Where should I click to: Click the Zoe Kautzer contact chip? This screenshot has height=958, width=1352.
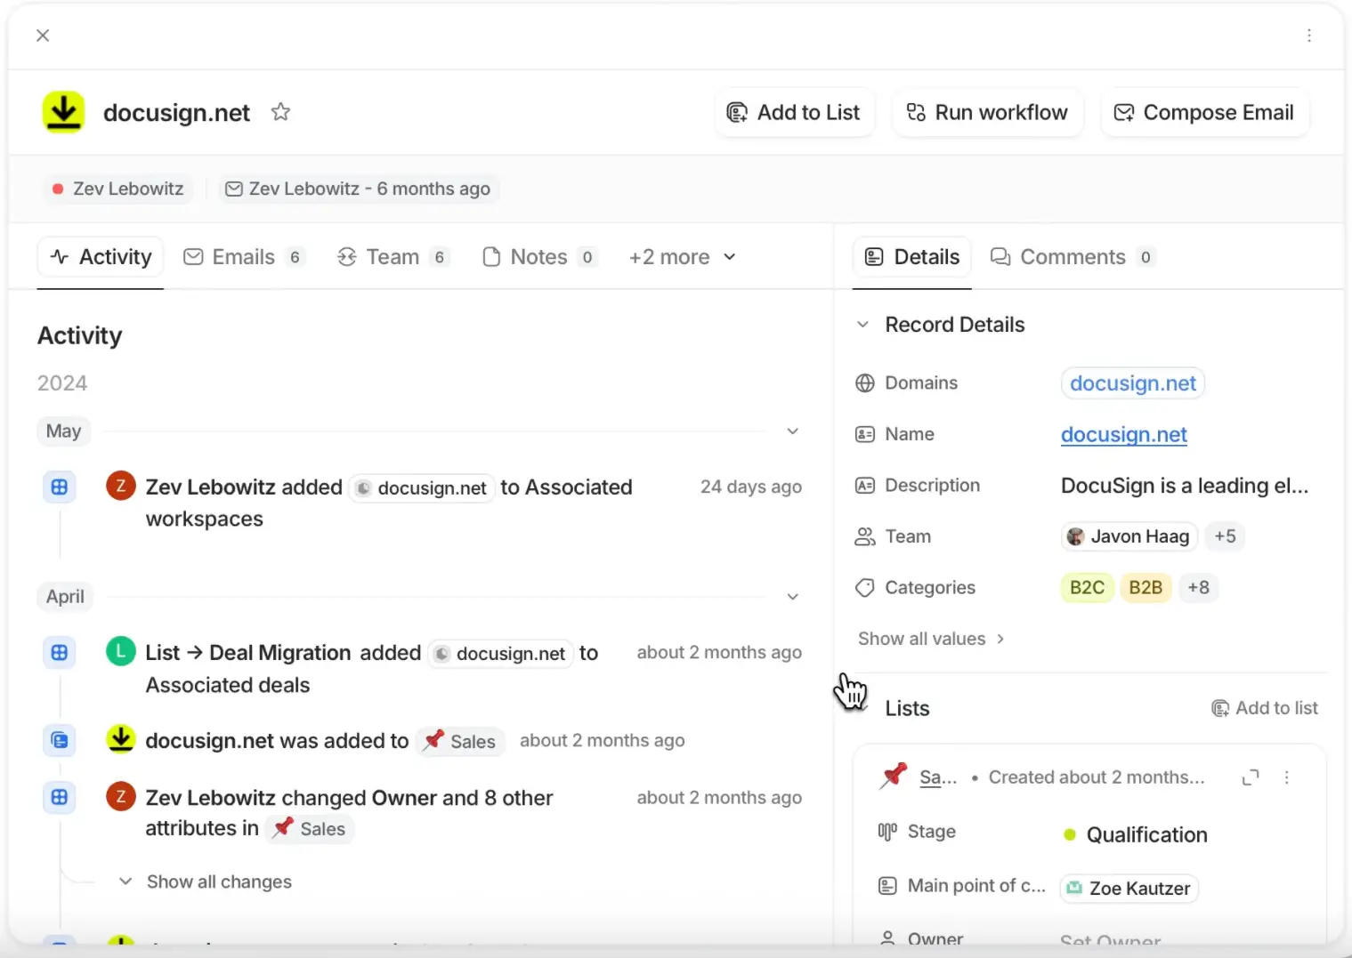[1129, 888]
